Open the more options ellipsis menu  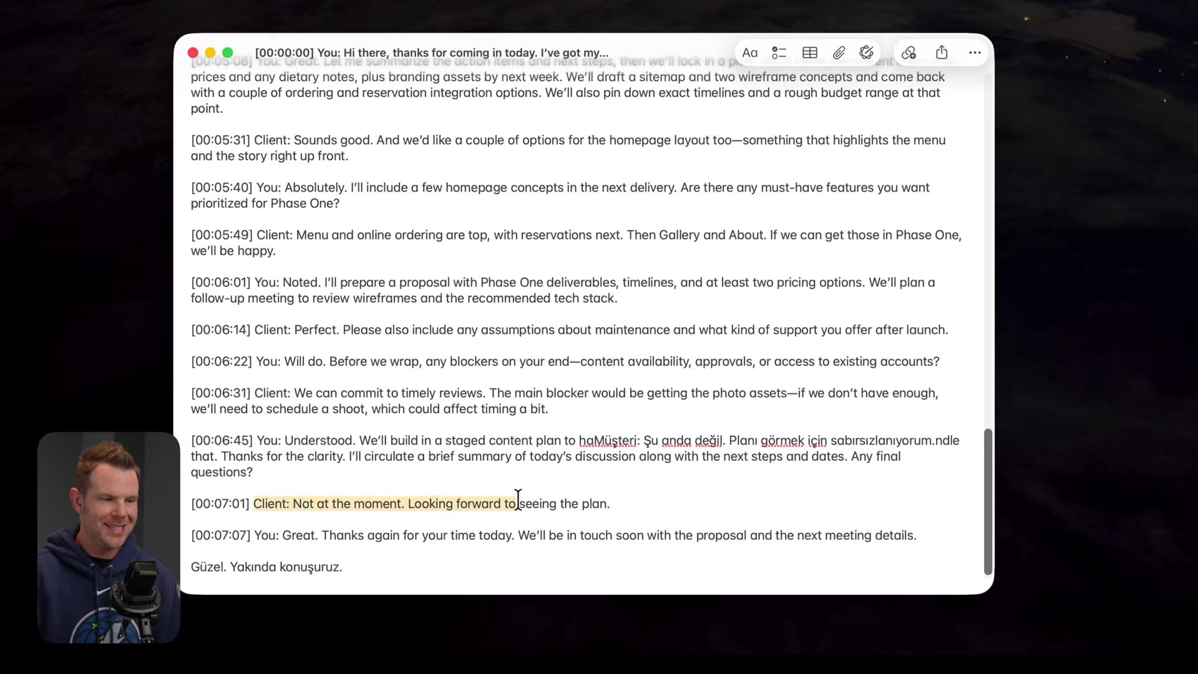[975, 53]
